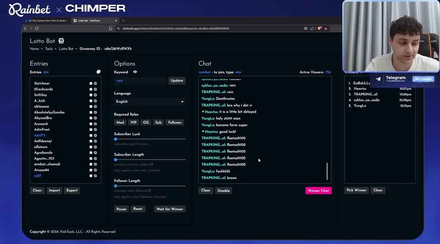Screen dimensions: 440x244
Task: Adjust the Follower Length slider
Action: [150, 186]
